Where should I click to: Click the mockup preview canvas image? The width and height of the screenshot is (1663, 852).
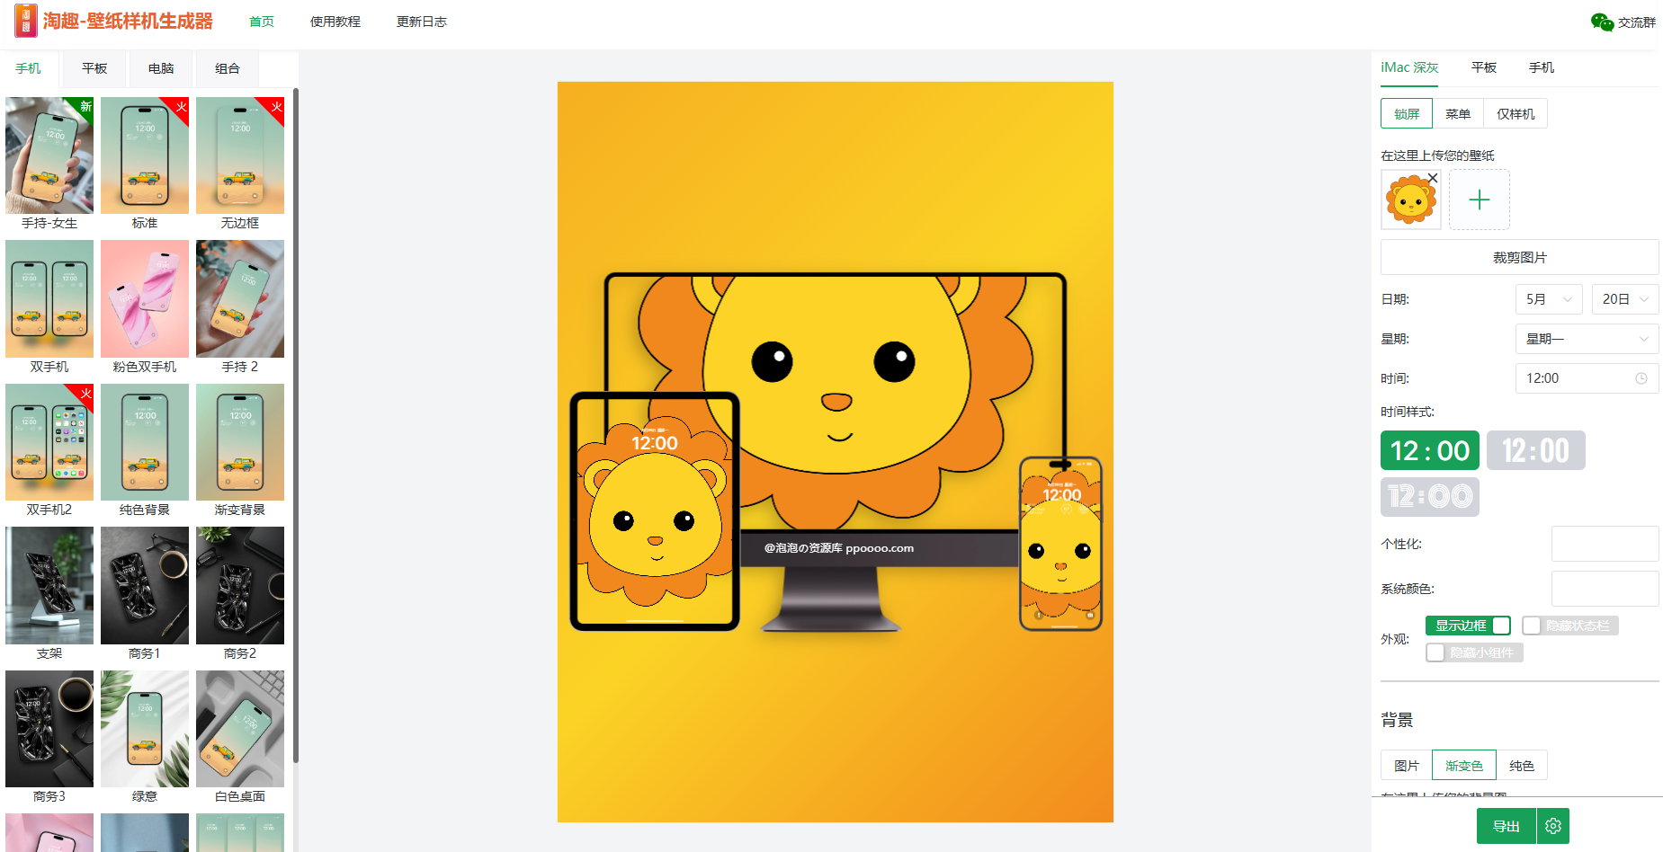(x=836, y=452)
